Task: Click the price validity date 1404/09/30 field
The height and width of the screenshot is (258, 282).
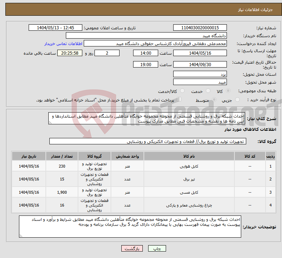Action: coord(200,64)
